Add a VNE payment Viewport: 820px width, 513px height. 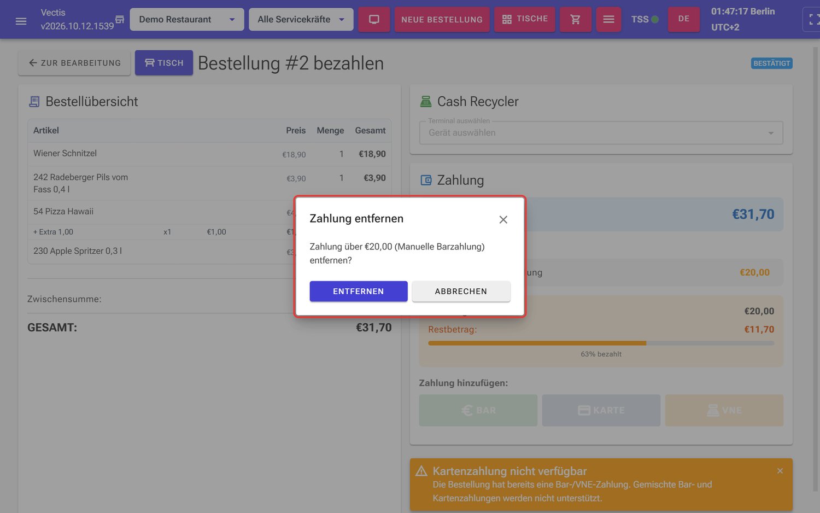[x=724, y=410]
